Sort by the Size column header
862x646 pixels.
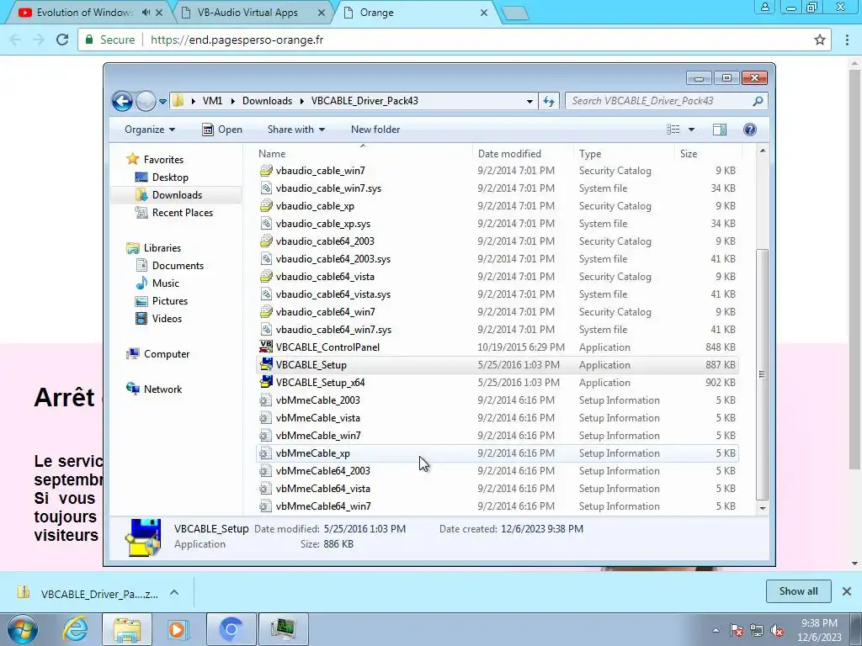point(708,154)
